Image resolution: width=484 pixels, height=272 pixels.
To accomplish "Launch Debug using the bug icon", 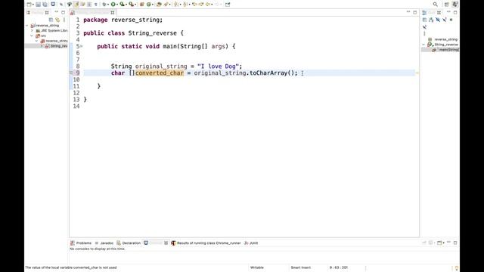I will click(x=104, y=5).
